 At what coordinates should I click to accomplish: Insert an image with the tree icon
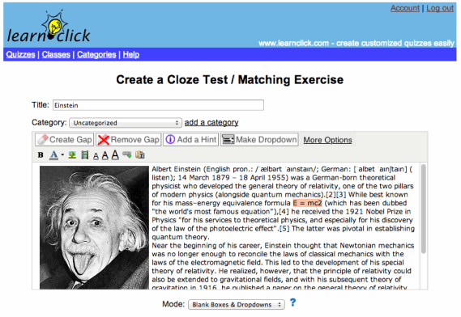[72, 155]
